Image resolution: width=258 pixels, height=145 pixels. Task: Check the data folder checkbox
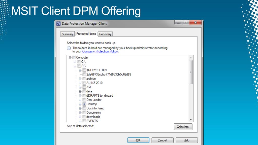(x=84, y=91)
